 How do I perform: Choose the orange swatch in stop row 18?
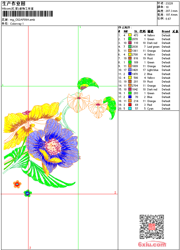tap(130, 101)
